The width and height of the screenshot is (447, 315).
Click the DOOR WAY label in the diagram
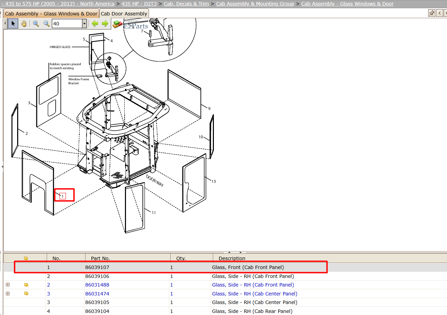(x=155, y=181)
